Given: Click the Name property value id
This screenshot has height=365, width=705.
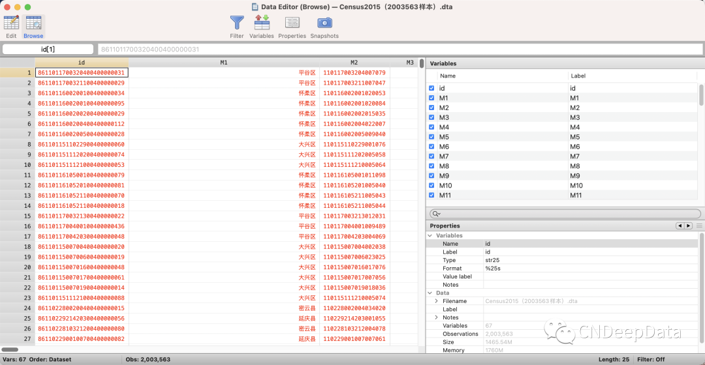Looking at the screenshot, I should [x=488, y=244].
